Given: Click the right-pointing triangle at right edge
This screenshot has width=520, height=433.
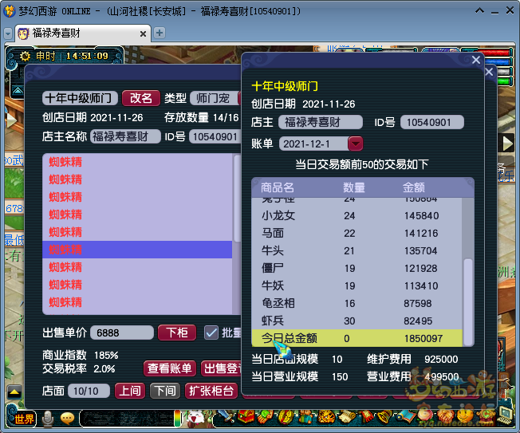Looking at the screenshot, I should 507,144.
